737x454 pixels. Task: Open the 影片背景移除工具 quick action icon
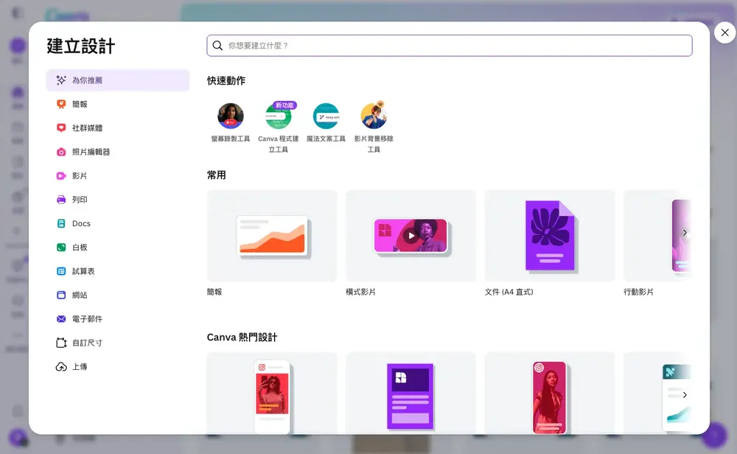374,116
